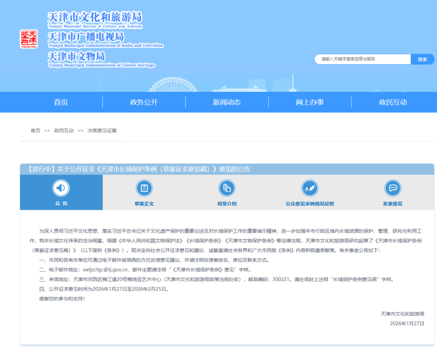Click the 公众意见采纳情况反馈 pen icon
This screenshot has width=437, height=347.
(310, 187)
